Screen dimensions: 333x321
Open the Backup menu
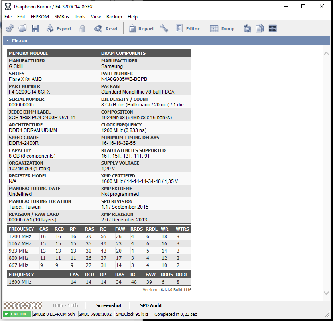tap(114, 17)
